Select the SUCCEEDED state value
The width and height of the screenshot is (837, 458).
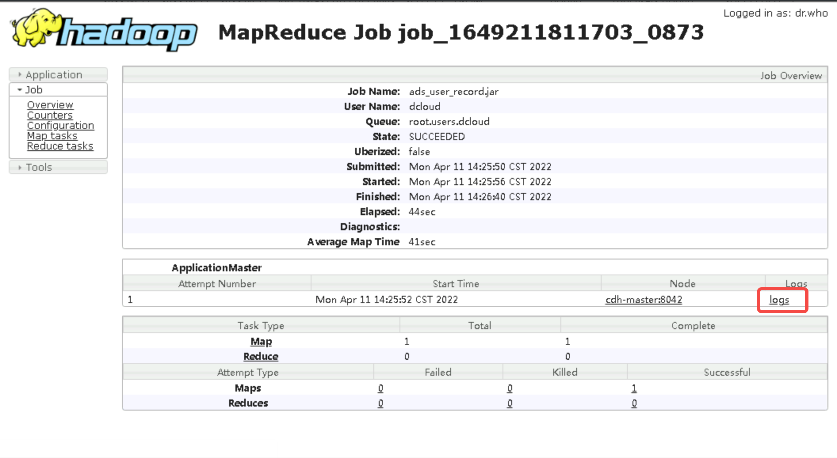[437, 136]
